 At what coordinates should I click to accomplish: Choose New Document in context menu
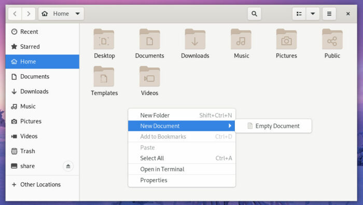point(181,126)
